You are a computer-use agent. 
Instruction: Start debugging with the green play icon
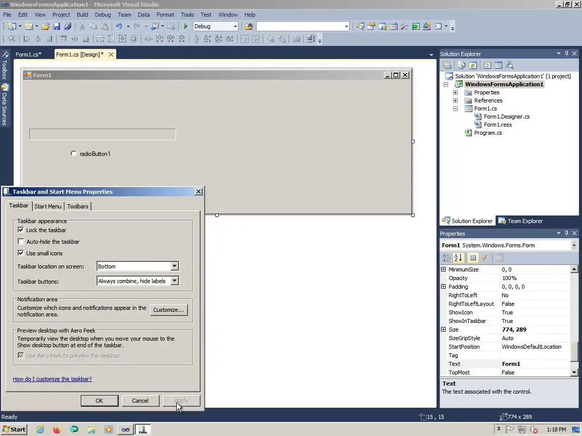click(185, 26)
